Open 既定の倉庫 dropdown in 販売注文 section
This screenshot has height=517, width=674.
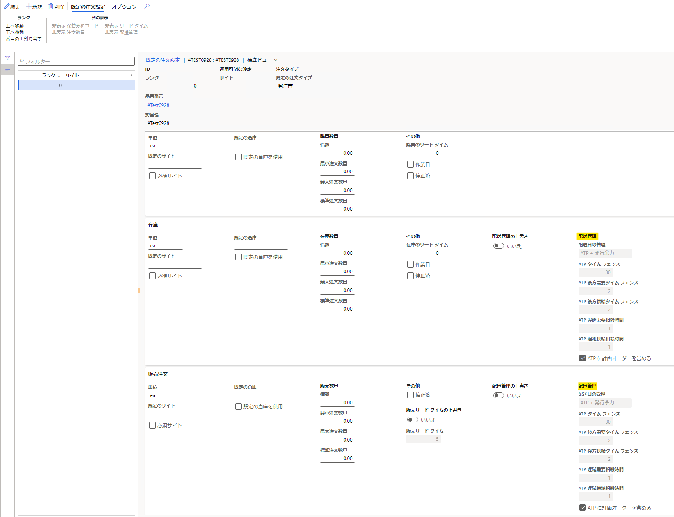pos(261,395)
